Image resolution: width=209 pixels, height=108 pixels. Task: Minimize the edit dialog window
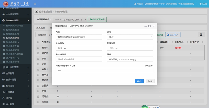[145, 26]
